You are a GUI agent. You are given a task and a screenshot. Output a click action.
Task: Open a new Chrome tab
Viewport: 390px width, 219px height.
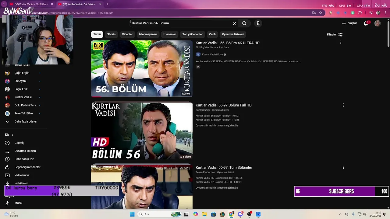tap(108, 4)
